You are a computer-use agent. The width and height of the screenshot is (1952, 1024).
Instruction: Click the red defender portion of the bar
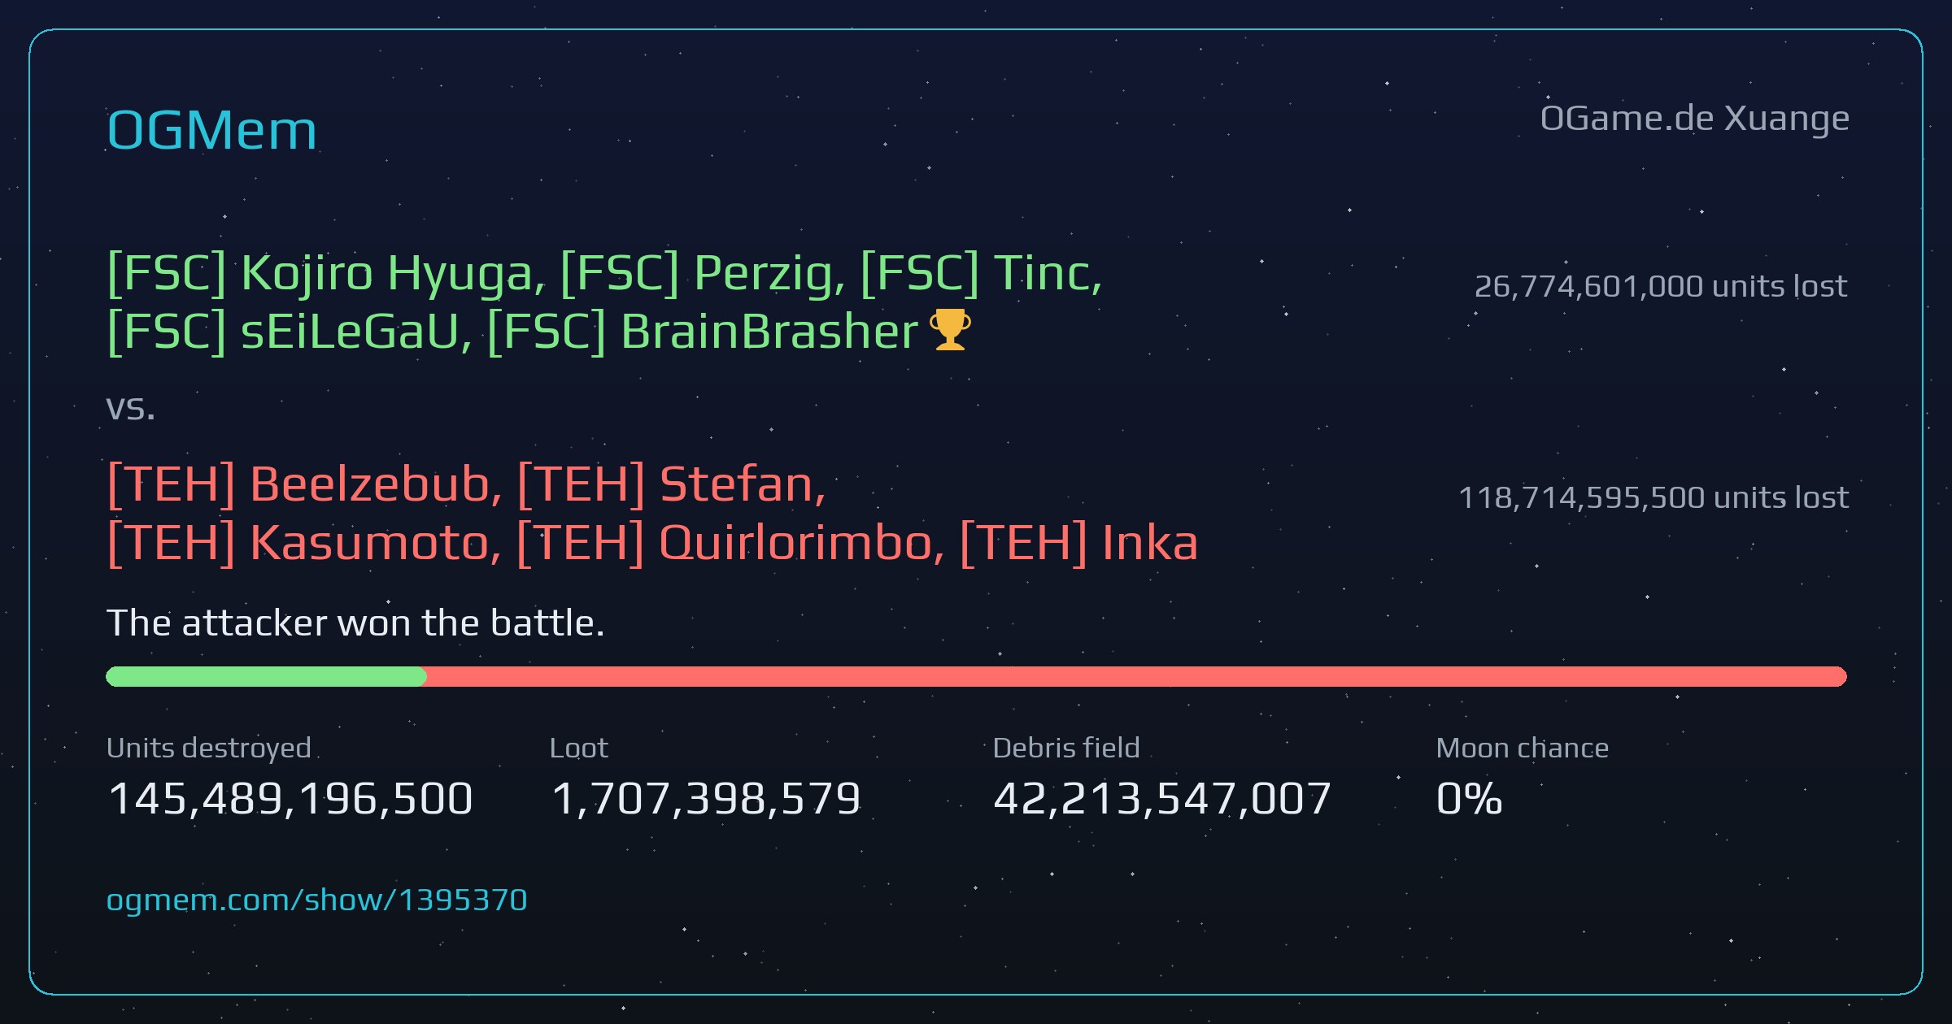pos(1136,676)
